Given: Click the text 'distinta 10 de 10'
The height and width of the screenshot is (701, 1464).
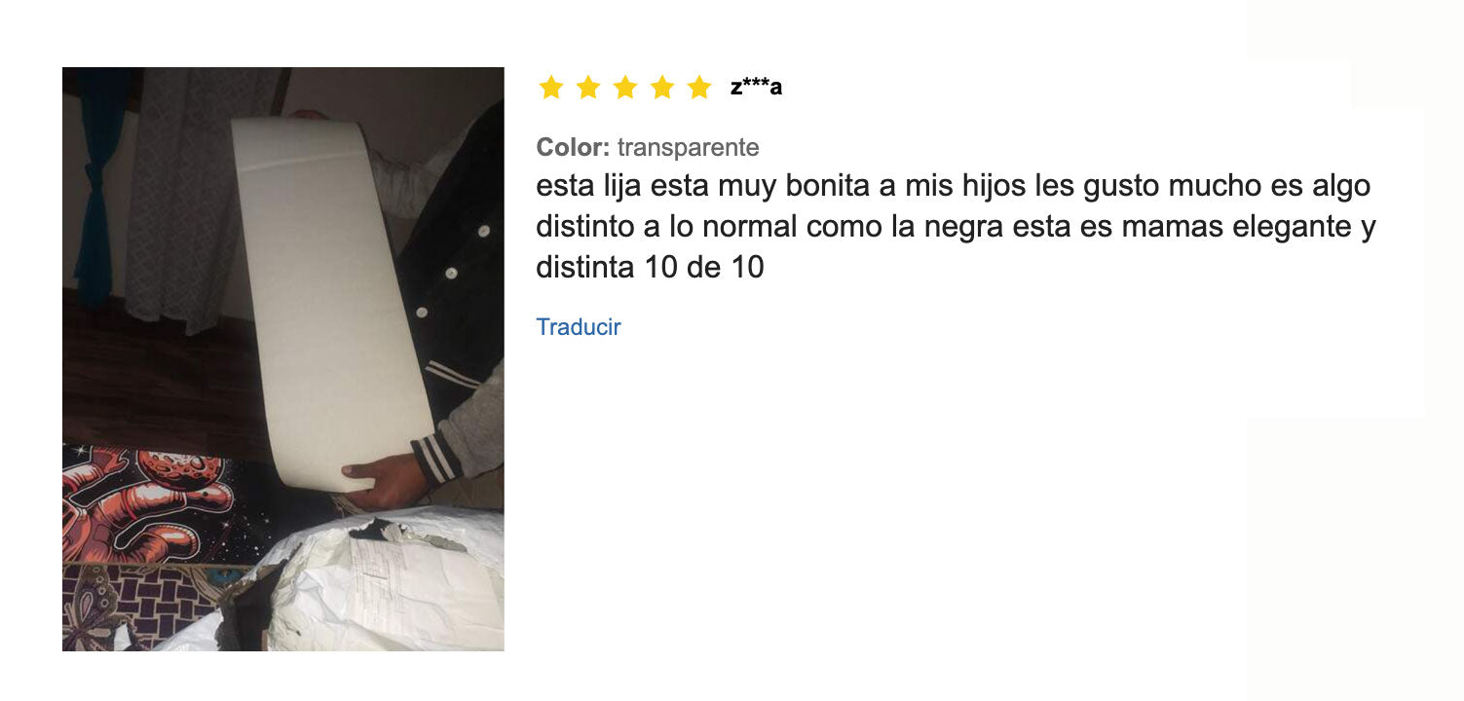Looking at the screenshot, I should [651, 267].
